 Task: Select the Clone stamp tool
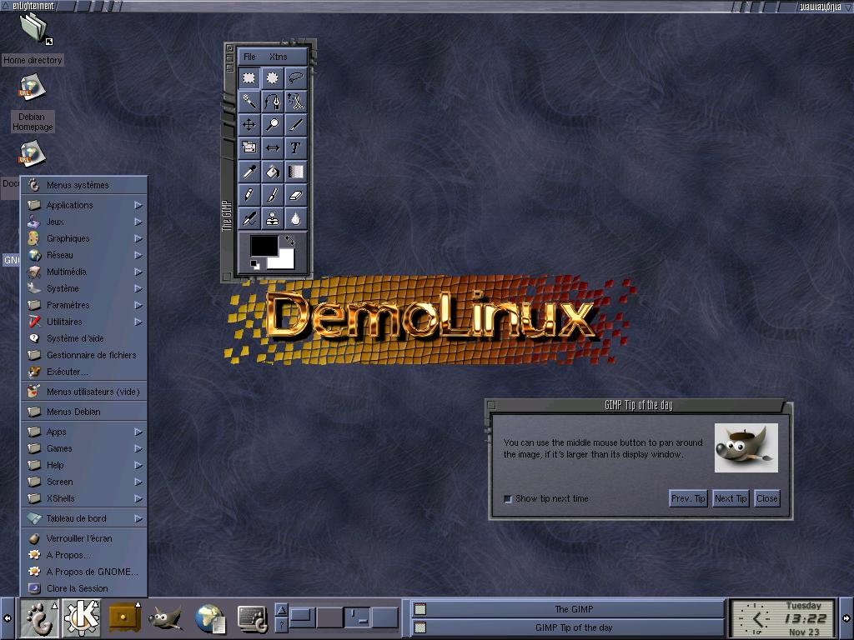click(x=273, y=218)
